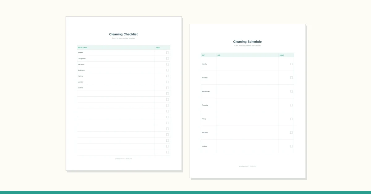Screen dimensions: 371x194
Task: Select the "Bedrooms" row label
Action: click(x=81, y=70)
